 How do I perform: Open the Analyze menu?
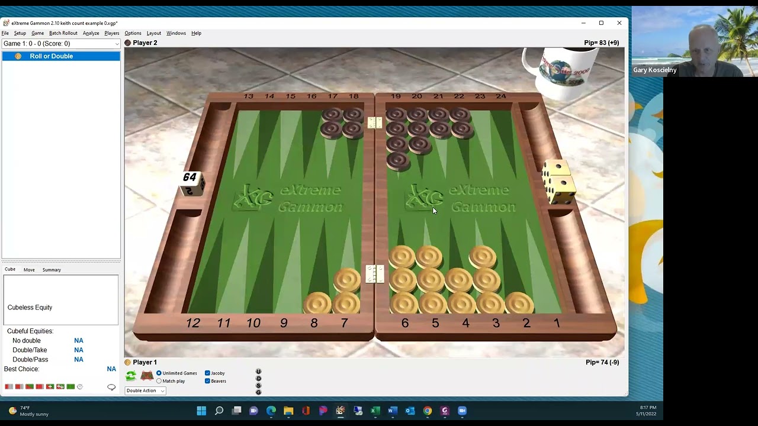[x=91, y=33]
